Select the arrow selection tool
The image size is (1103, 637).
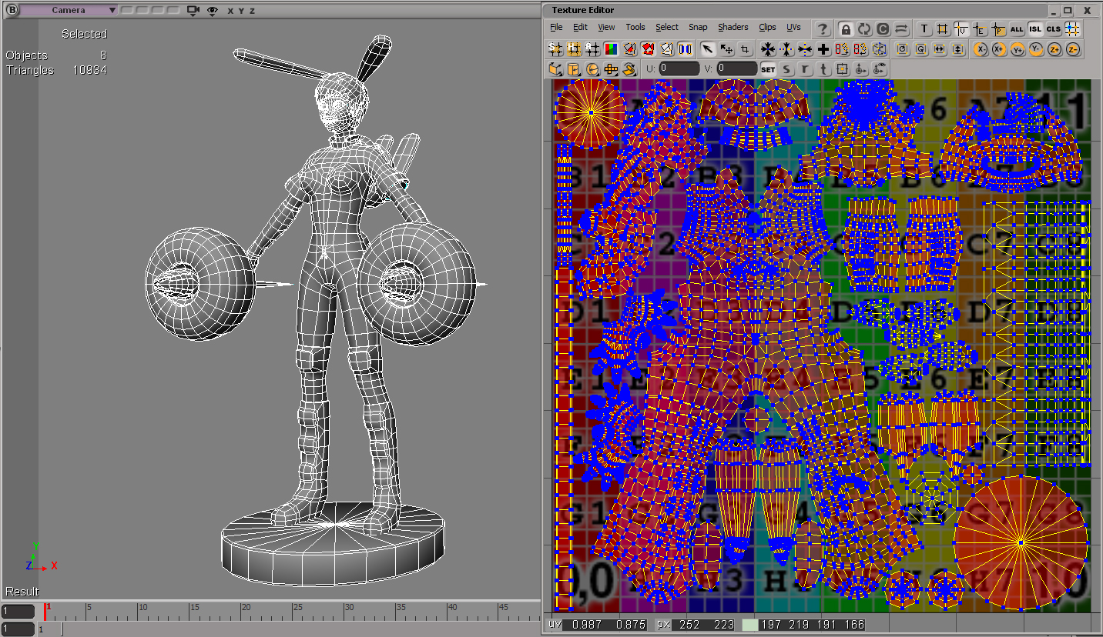click(x=707, y=49)
